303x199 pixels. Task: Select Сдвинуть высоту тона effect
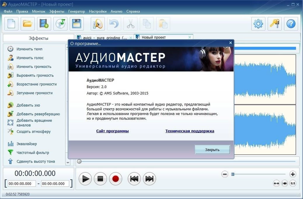coord(31,162)
